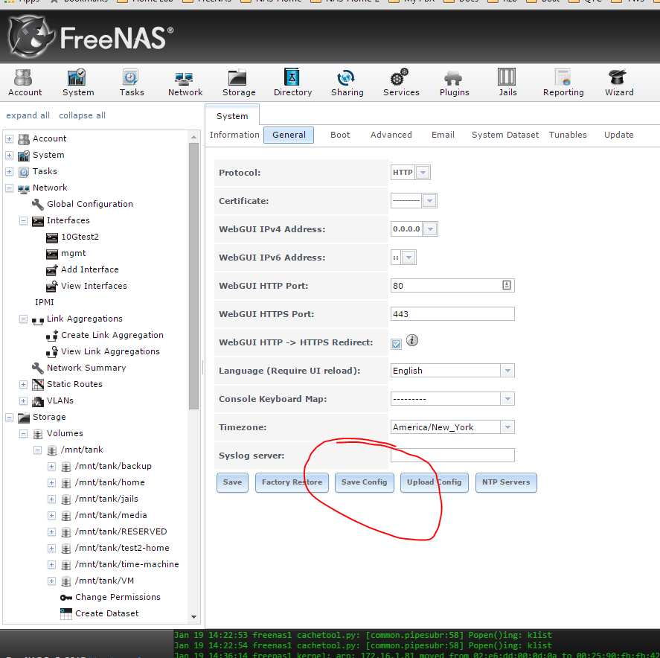Select the /mnt/tank/time-machine dataset
The height and width of the screenshot is (658, 660).
(126, 564)
